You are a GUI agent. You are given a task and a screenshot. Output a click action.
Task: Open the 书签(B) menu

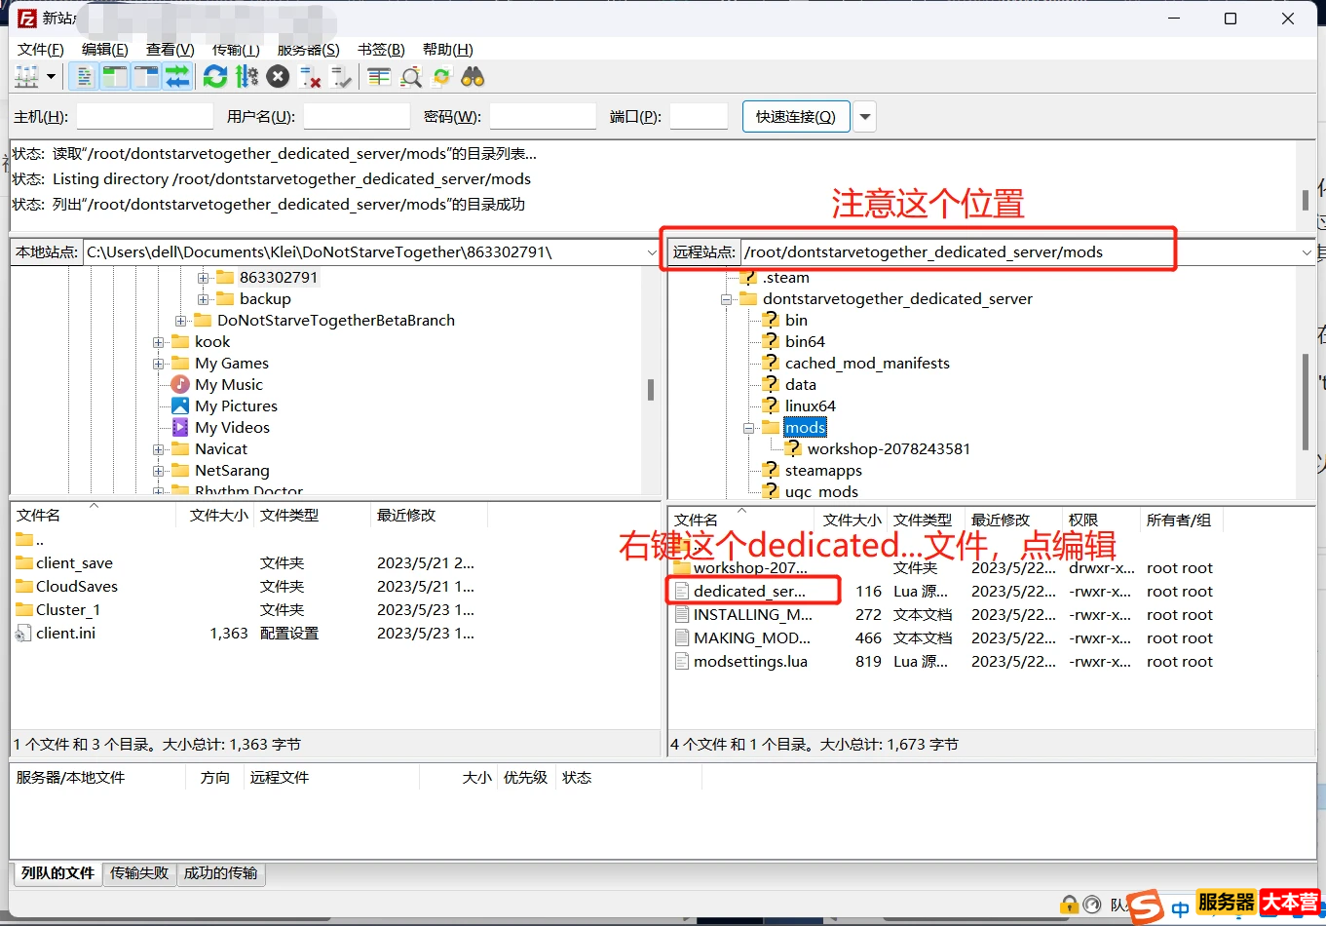tap(381, 49)
